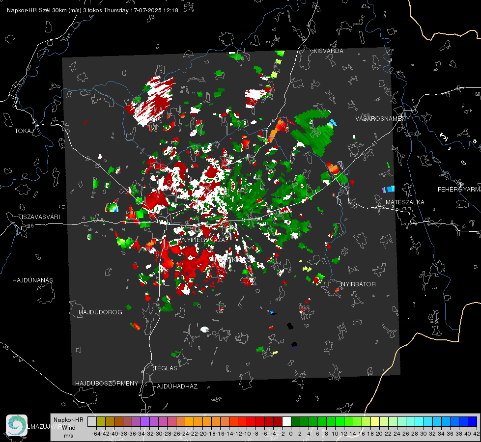Click the 'Napkor-HR' legend title

point(68,420)
